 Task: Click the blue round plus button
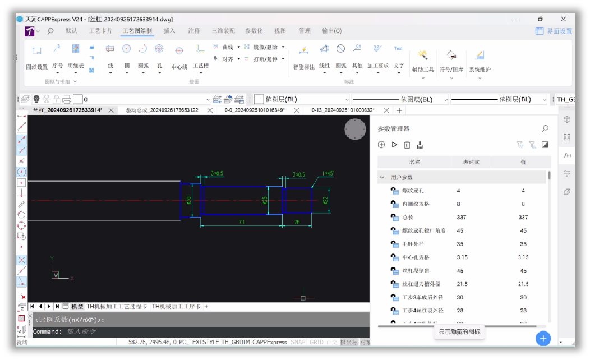pos(543,339)
